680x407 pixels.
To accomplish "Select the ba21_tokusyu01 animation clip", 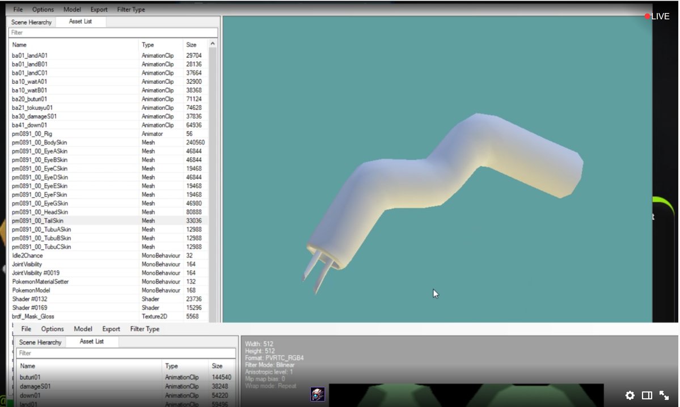I will point(32,108).
